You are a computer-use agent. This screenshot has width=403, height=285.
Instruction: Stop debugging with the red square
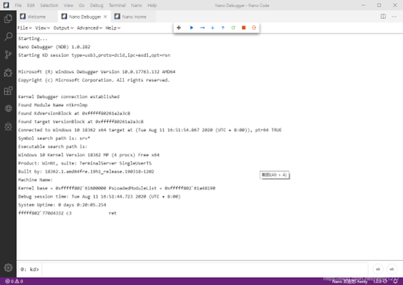tap(243, 28)
